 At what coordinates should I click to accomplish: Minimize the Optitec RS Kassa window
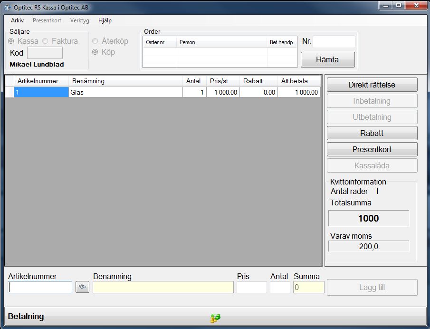coord(386,6)
